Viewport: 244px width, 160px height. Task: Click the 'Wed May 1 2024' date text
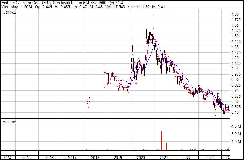pyautogui.click(x=17, y=7)
